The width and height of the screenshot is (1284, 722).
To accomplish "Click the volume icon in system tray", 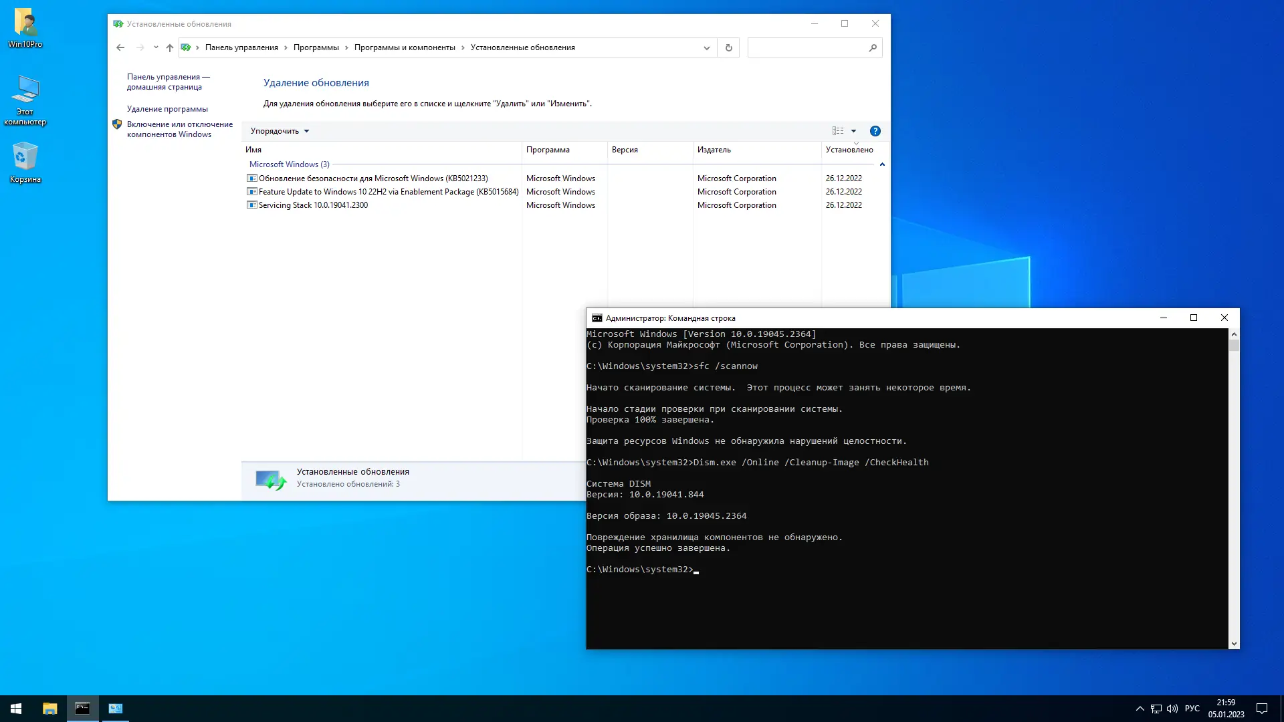I will (1172, 709).
